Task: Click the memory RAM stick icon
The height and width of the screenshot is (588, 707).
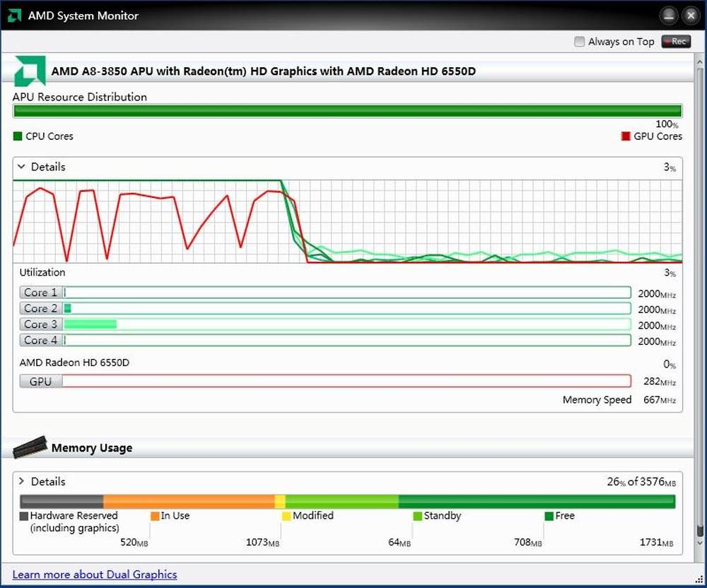Action: click(x=30, y=447)
